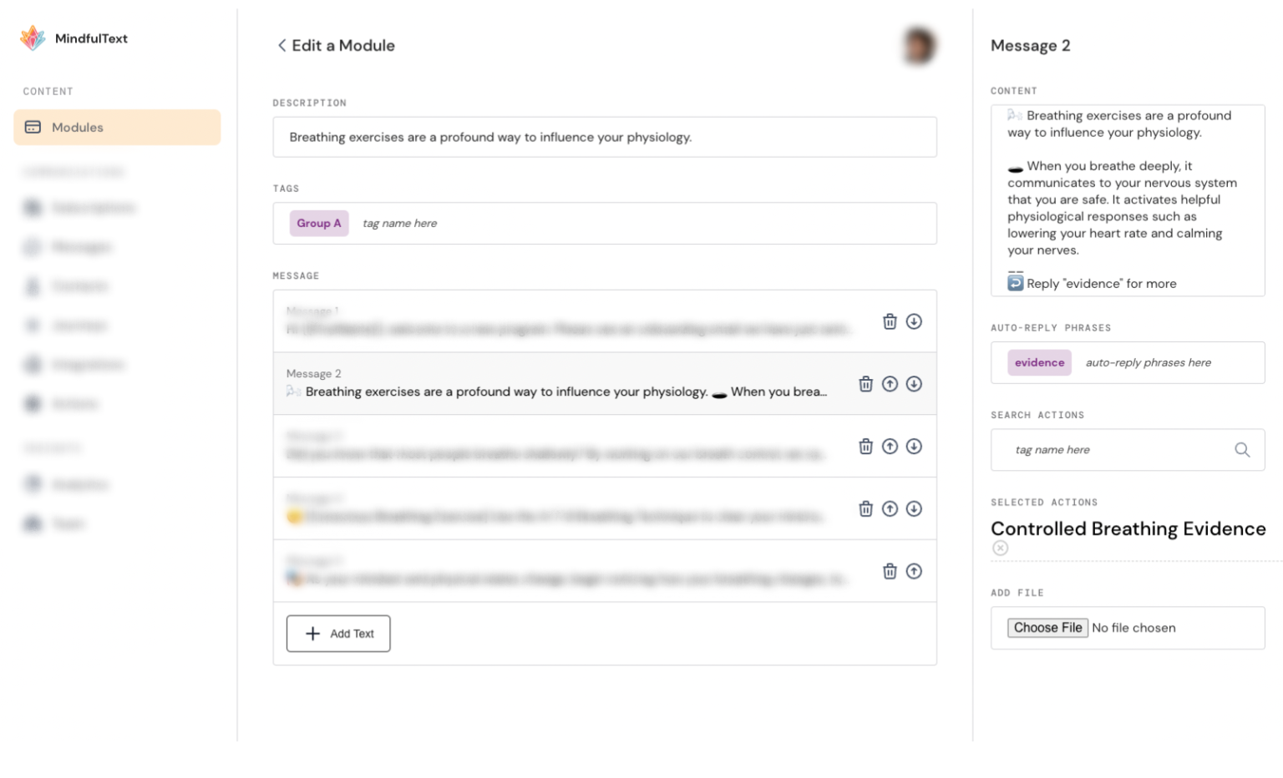The width and height of the screenshot is (1283, 778).
Task: Delete the first message using trash icon
Action: 890,321
